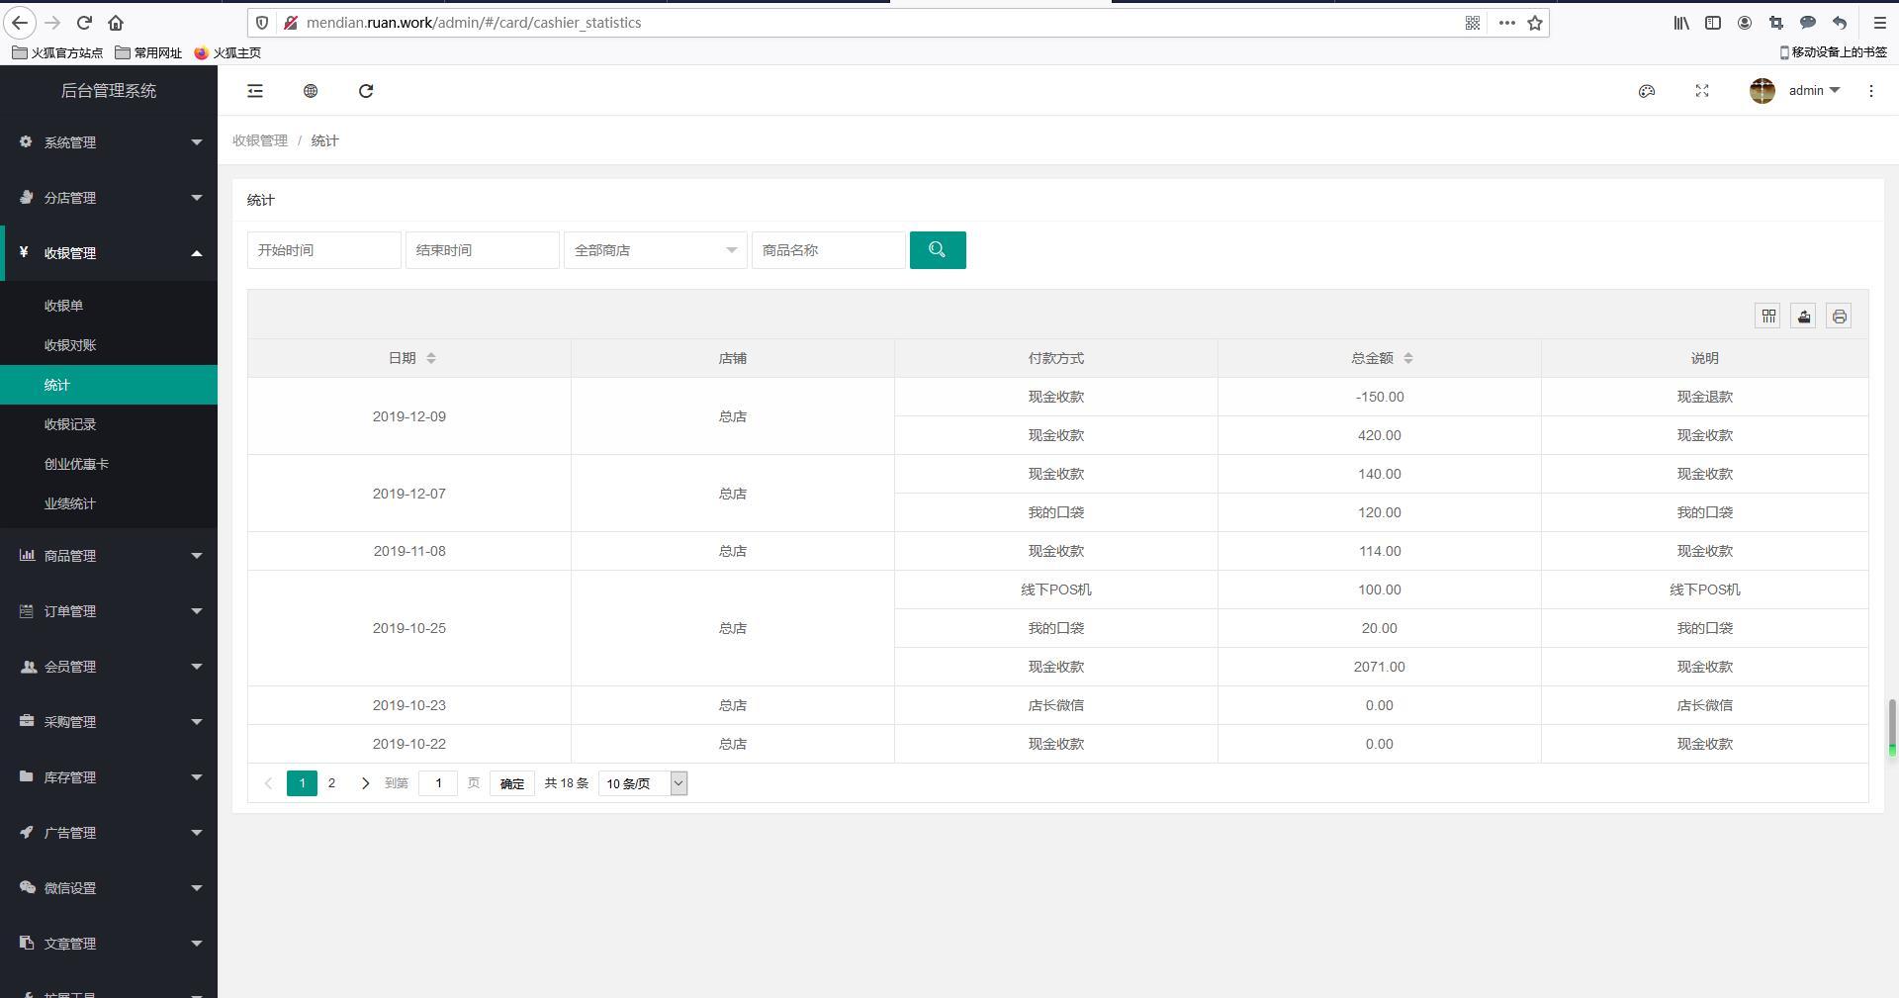1899x998 pixels.
Task: Click the 开始时间 start date field
Action: tap(323, 250)
